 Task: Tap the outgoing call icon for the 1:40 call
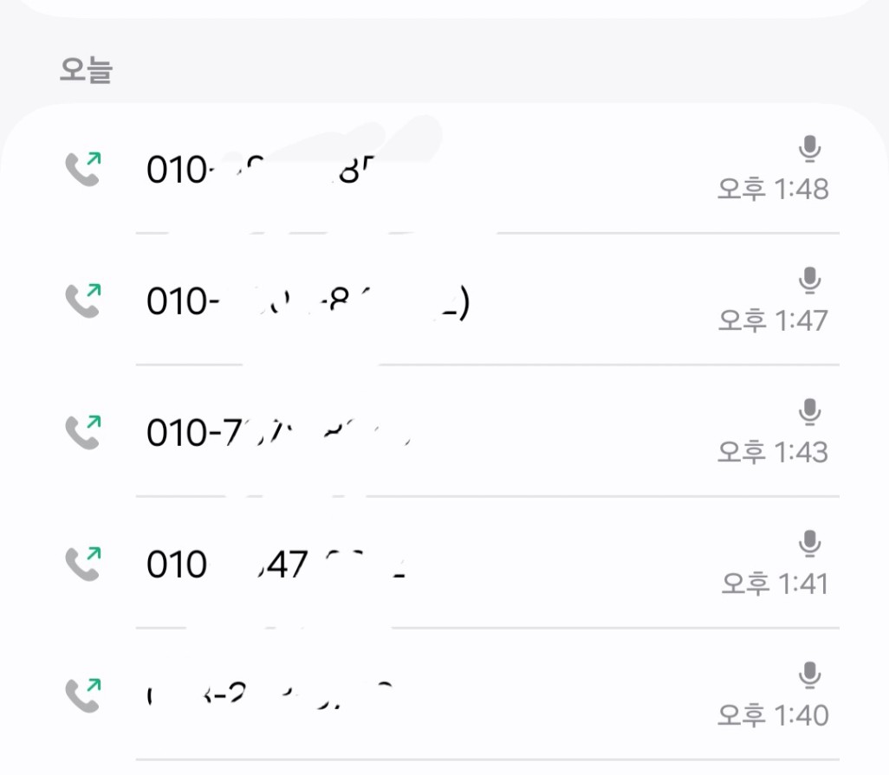pyautogui.click(x=83, y=694)
